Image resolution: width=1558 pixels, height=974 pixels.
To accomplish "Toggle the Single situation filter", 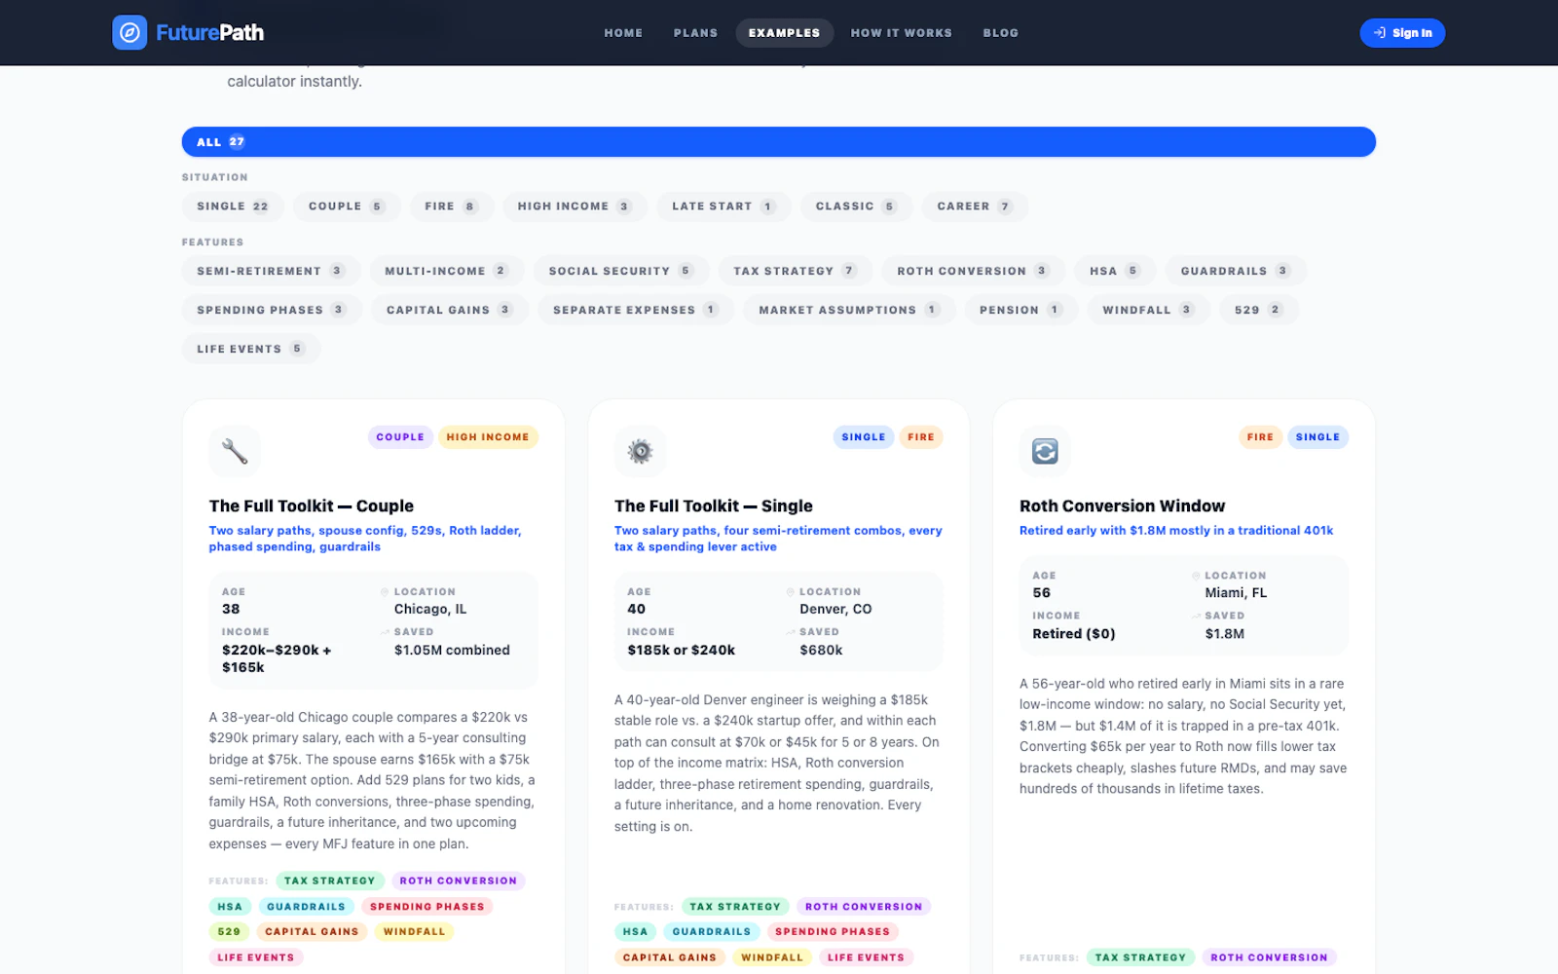I will coord(233,206).
